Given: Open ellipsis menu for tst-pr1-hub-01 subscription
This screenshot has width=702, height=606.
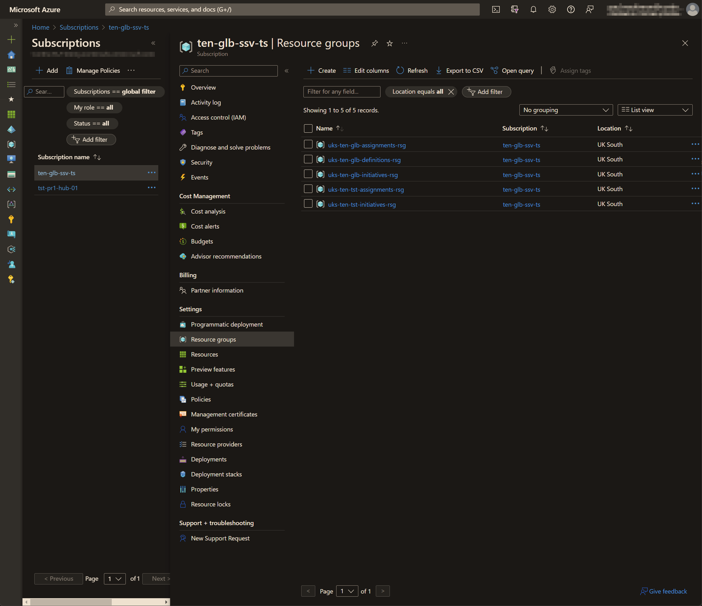Looking at the screenshot, I should pyautogui.click(x=151, y=188).
